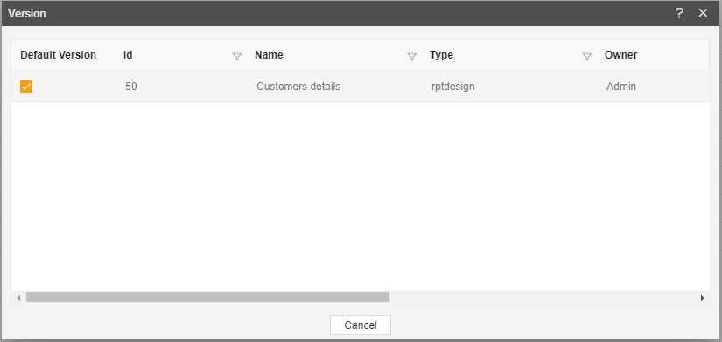The image size is (722, 342).
Task: Select the Customers details row name
Action: click(x=298, y=87)
